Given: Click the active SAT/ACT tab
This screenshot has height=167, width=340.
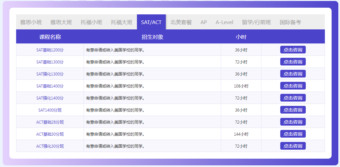Looking at the screenshot, I should 151,22.
